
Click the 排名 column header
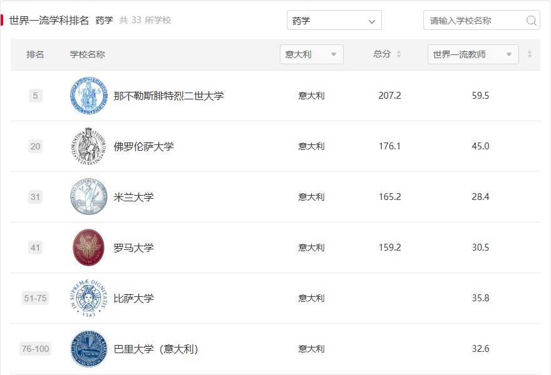pos(35,54)
